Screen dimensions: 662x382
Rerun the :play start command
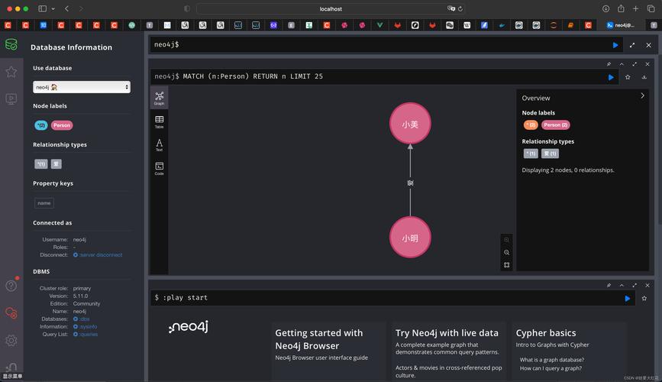pos(628,298)
